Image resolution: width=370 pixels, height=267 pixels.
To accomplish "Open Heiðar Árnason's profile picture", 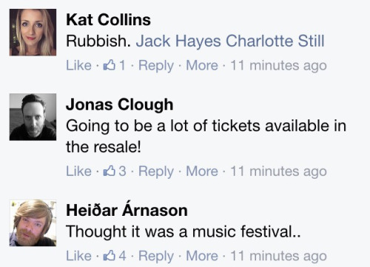I will (33, 223).
